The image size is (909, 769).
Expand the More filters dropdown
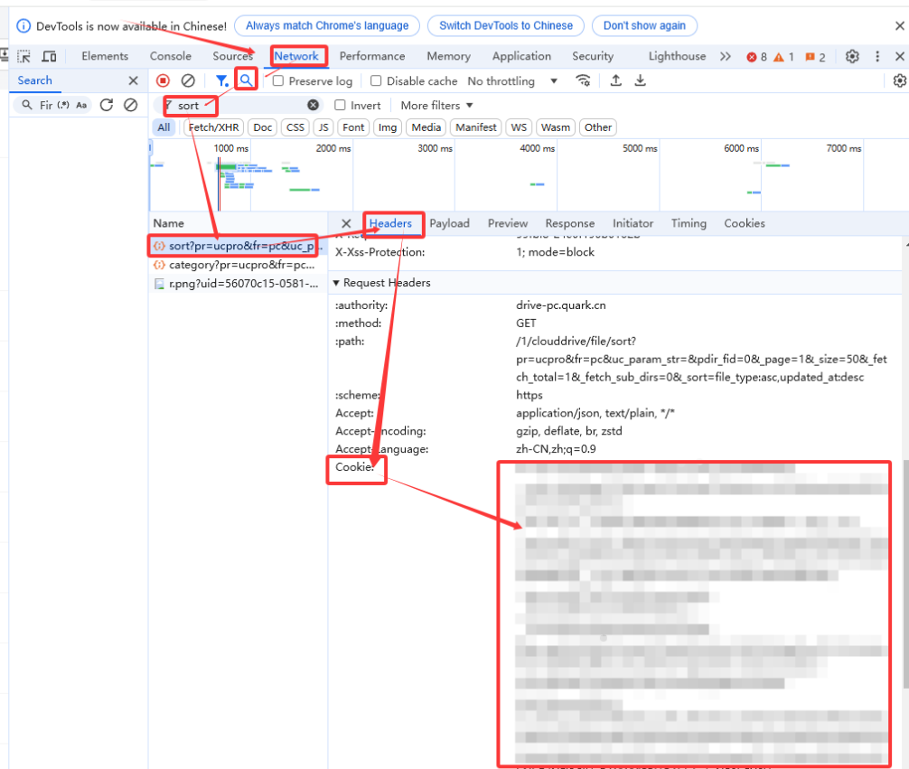click(436, 106)
